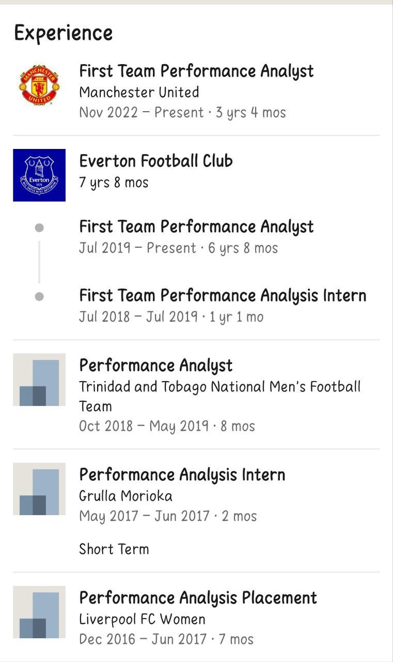Click the Everton Football Club logo
Viewport: 393px width, 662px height.
click(x=39, y=175)
